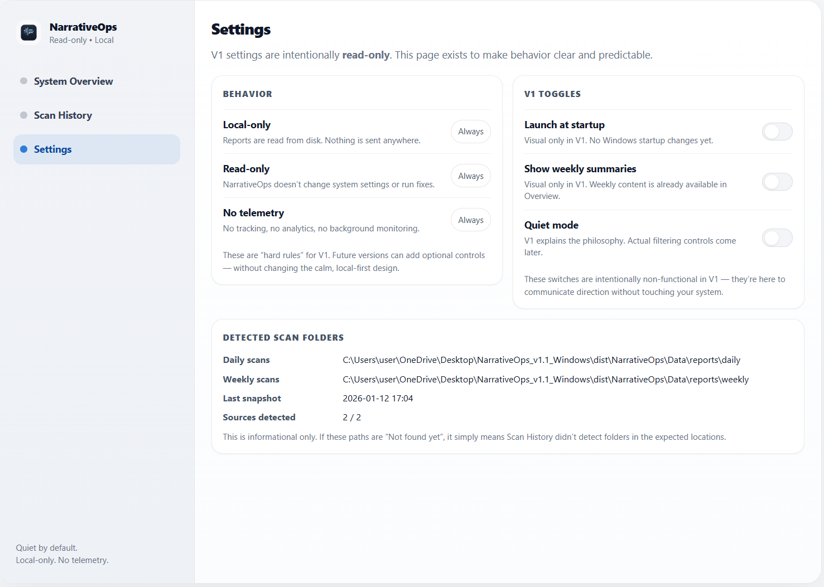Open System Overview page
This screenshot has height=587, width=824.
73,81
